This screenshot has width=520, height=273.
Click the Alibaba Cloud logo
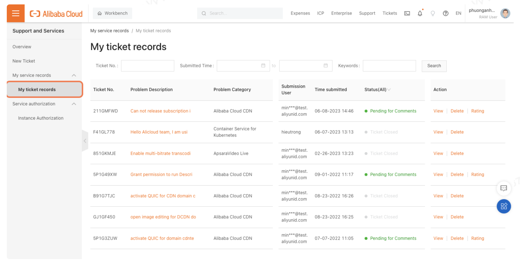pos(56,13)
